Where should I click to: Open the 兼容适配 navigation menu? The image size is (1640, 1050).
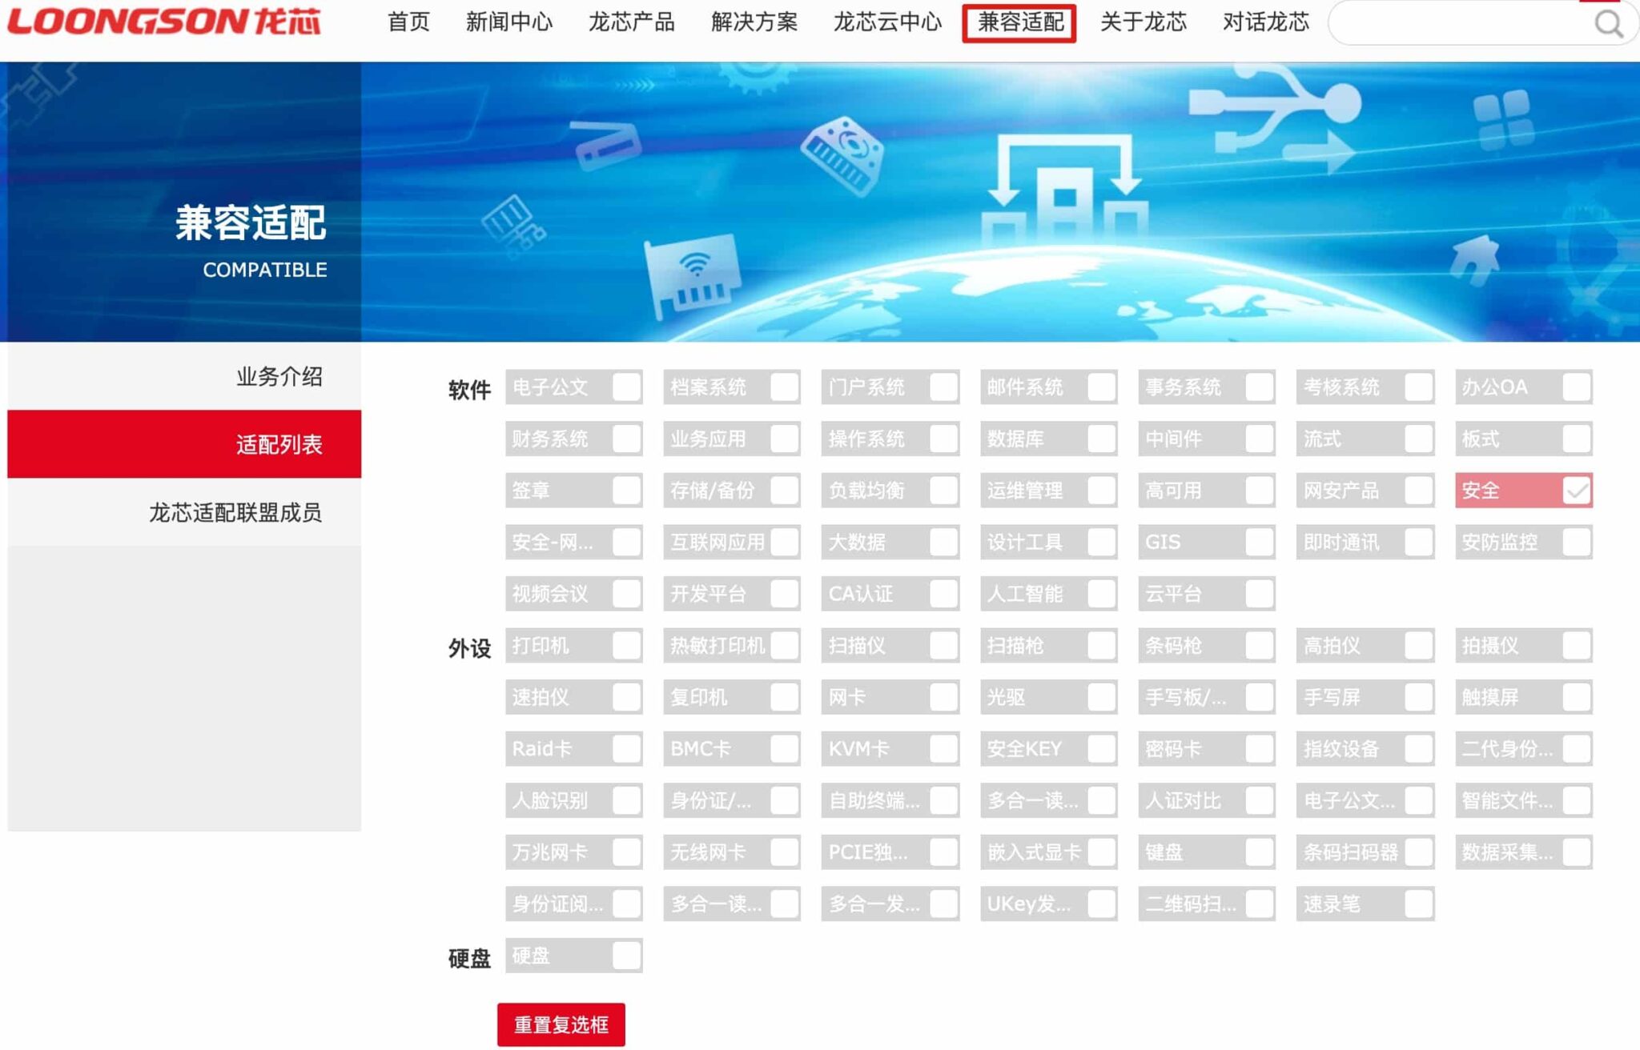[1019, 22]
